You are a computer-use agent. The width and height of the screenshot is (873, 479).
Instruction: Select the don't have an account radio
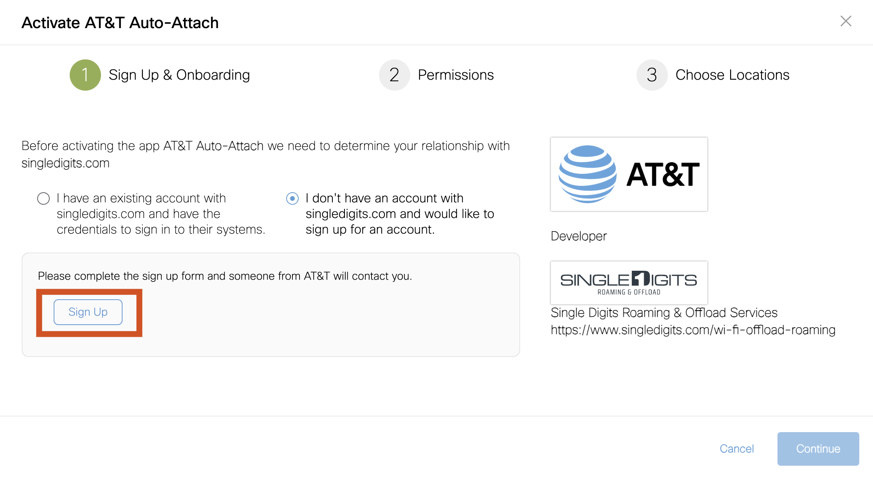tap(292, 198)
